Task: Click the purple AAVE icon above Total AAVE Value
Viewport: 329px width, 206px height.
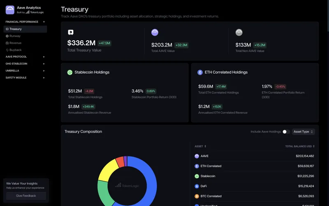Action: (155, 32)
